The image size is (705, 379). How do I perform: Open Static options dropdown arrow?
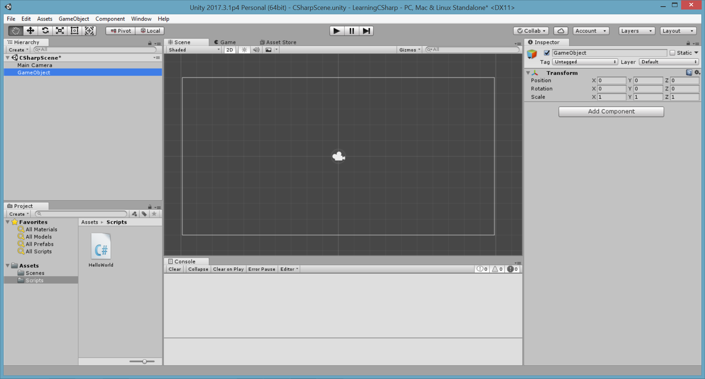click(696, 53)
